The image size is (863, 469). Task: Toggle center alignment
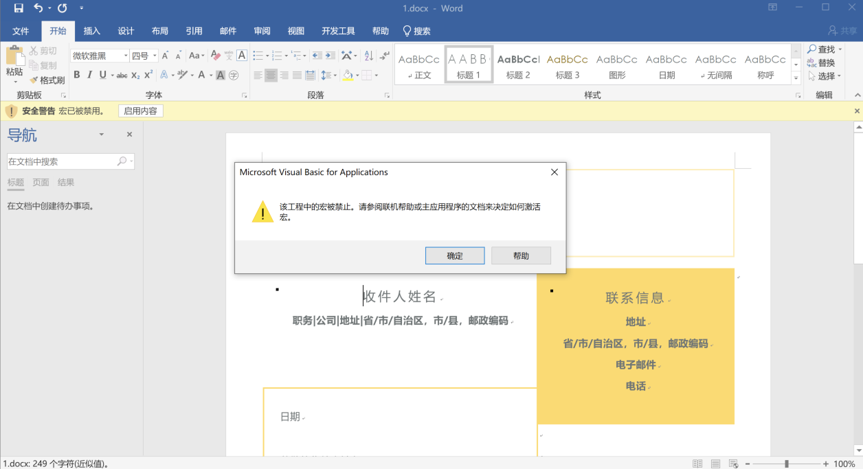pyautogui.click(x=271, y=75)
